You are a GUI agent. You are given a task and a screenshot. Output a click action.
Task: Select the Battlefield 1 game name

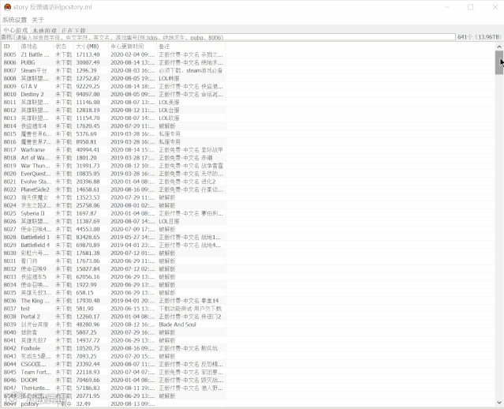[35, 237]
